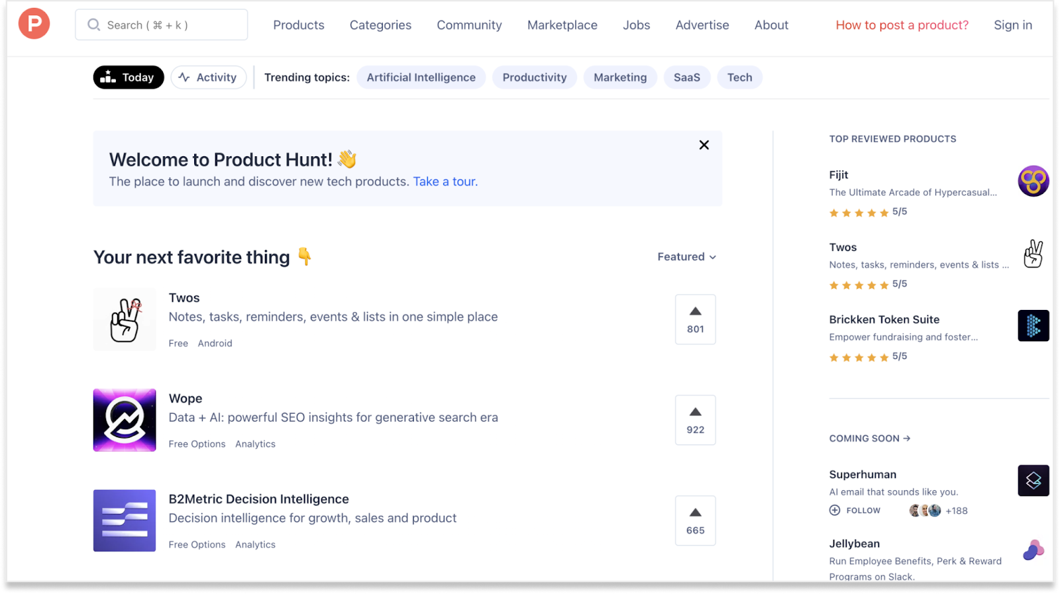Click the Jellybean logo icon

coord(1033,550)
